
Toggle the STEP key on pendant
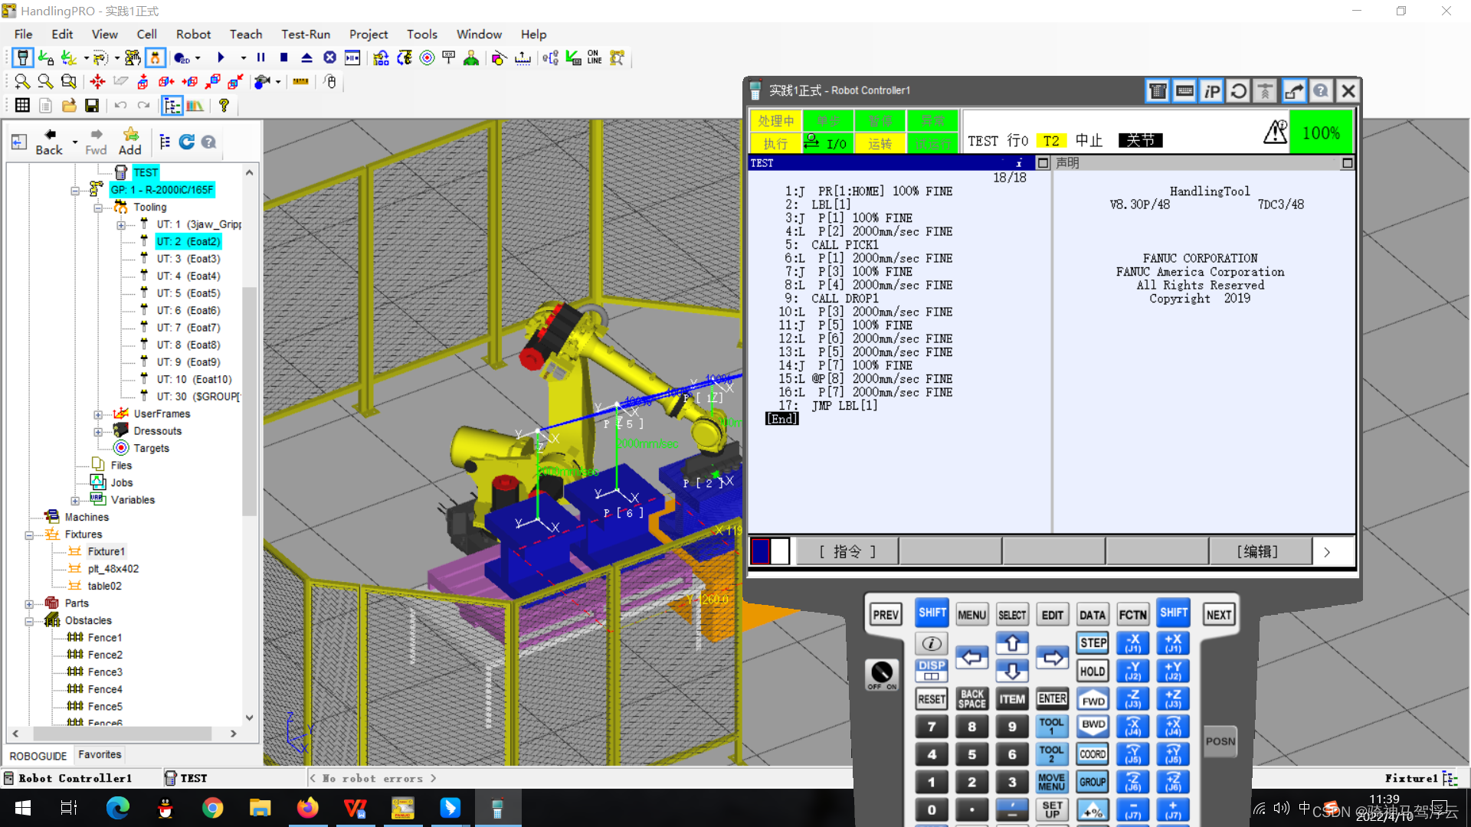click(x=1093, y=643)
